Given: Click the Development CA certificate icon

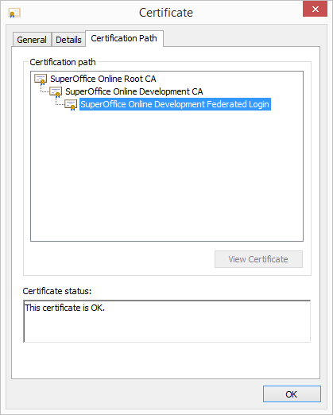Looking at the screenshot, I should point(56,91).
